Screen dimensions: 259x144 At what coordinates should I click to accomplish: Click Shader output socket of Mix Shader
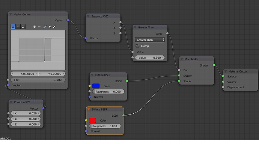pyautogui.click(x=214, y=65)
